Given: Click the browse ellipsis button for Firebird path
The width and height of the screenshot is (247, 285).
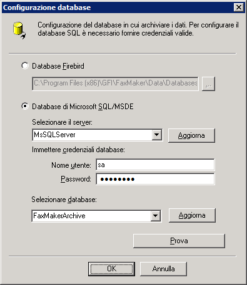Looking at the screenshot, I should click(208, 84).
